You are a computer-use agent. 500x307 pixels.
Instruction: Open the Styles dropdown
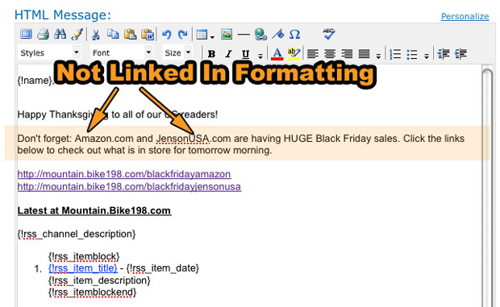[49, 53]
